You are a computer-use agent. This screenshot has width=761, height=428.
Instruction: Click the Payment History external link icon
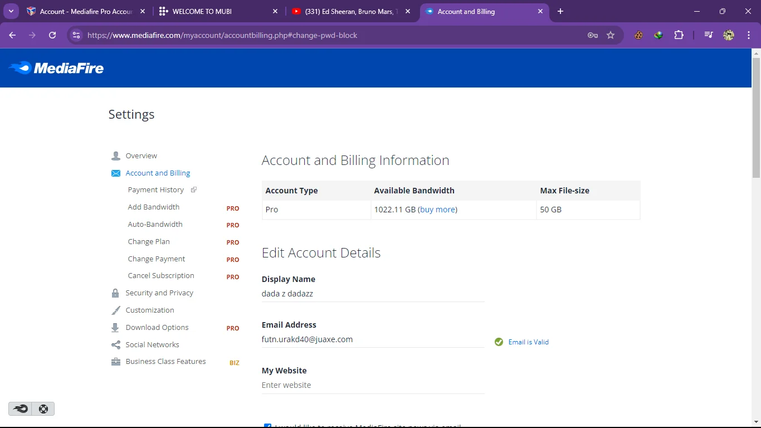[194, 190]
